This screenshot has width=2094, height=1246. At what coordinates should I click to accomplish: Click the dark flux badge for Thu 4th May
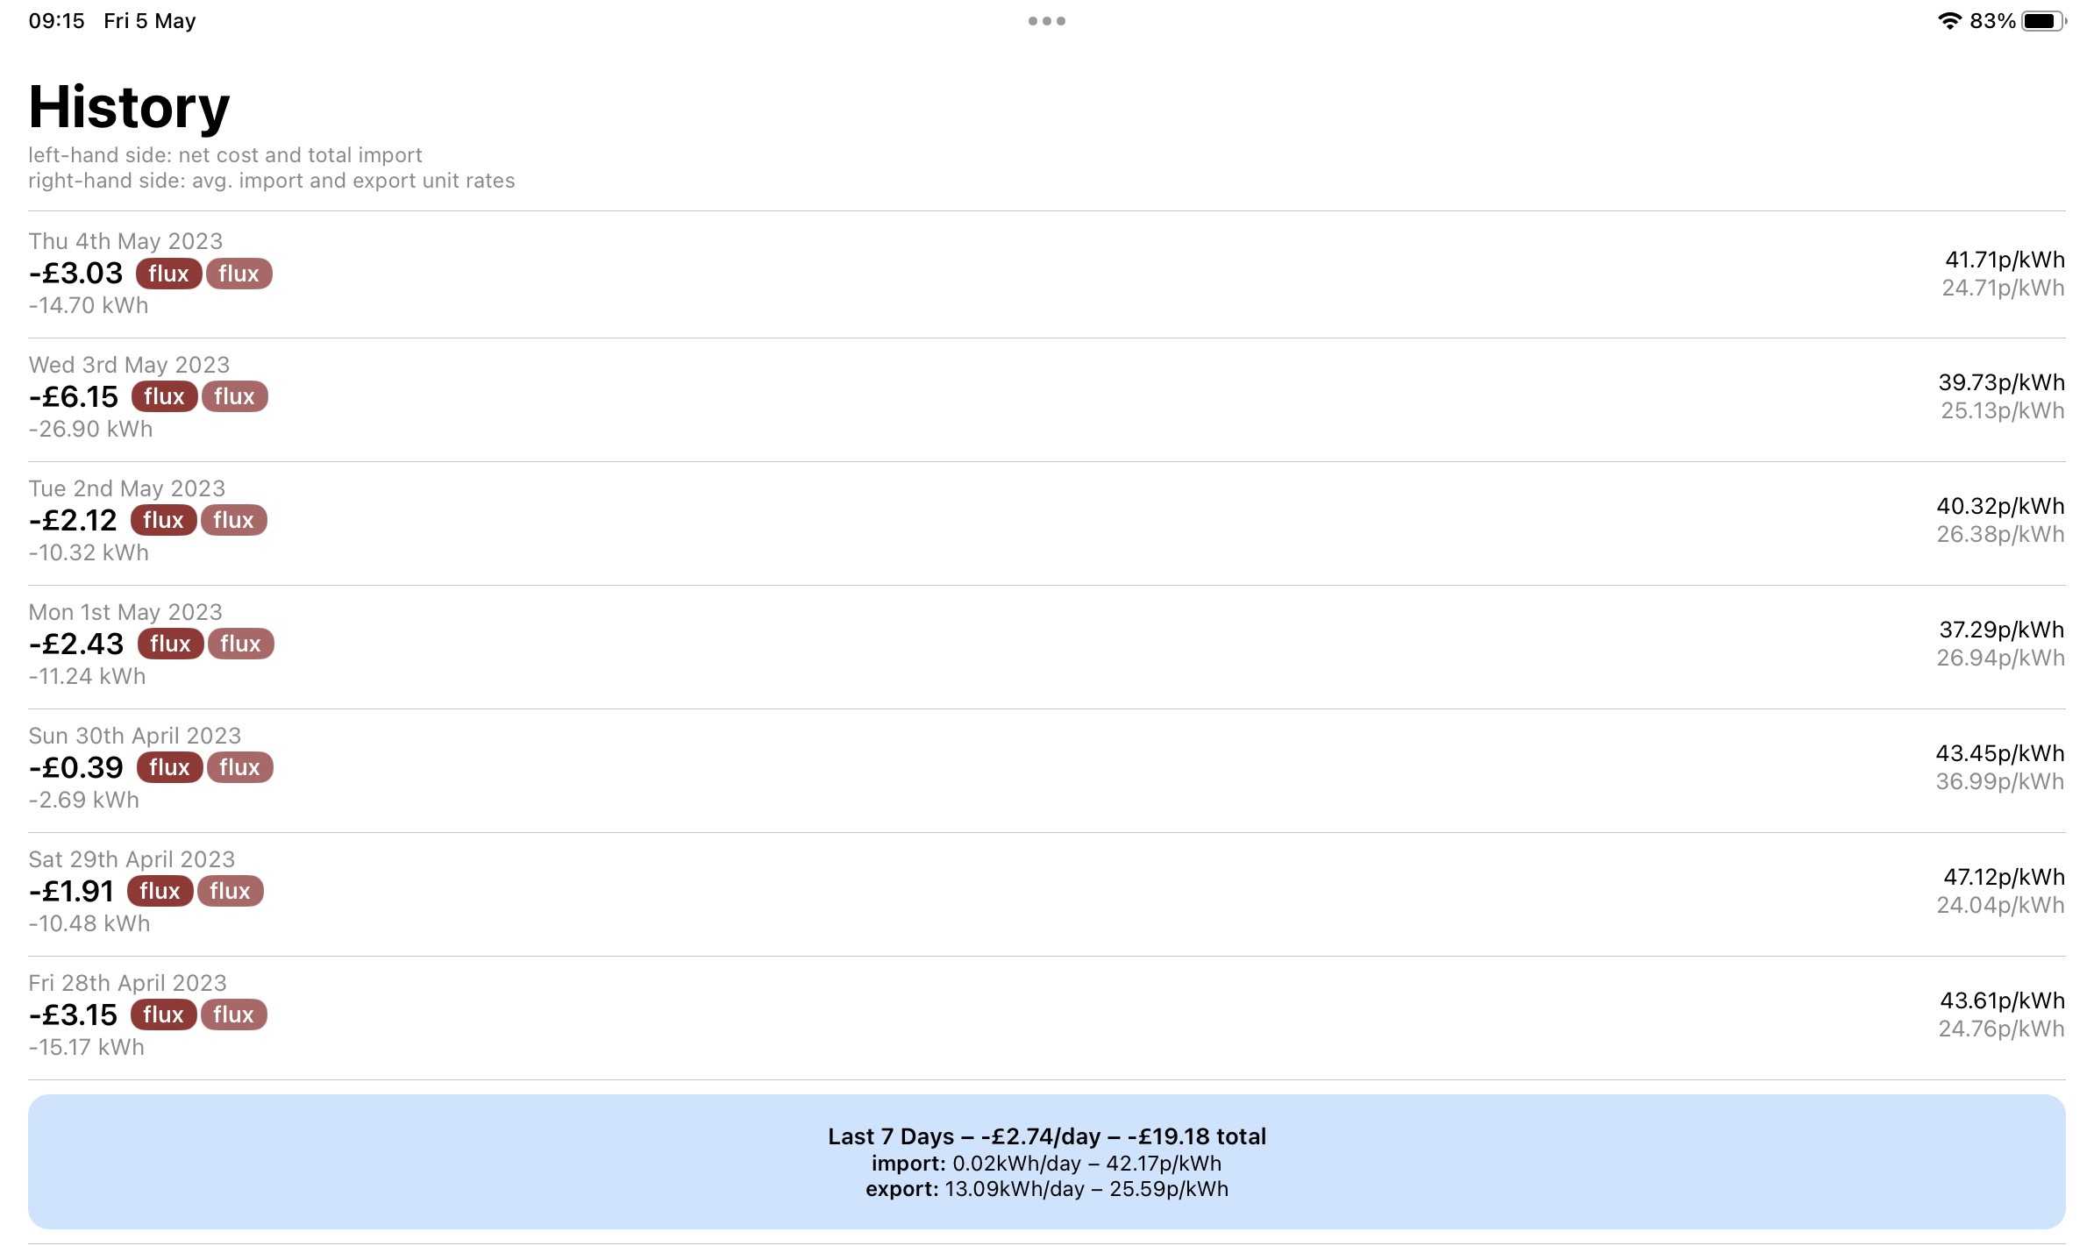168,274
